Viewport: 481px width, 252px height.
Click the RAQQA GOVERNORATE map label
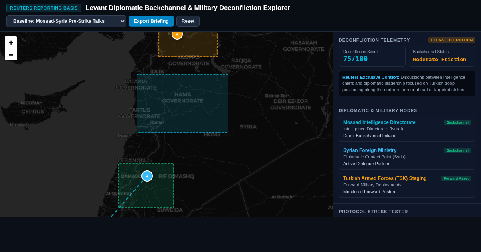point(241,64)
